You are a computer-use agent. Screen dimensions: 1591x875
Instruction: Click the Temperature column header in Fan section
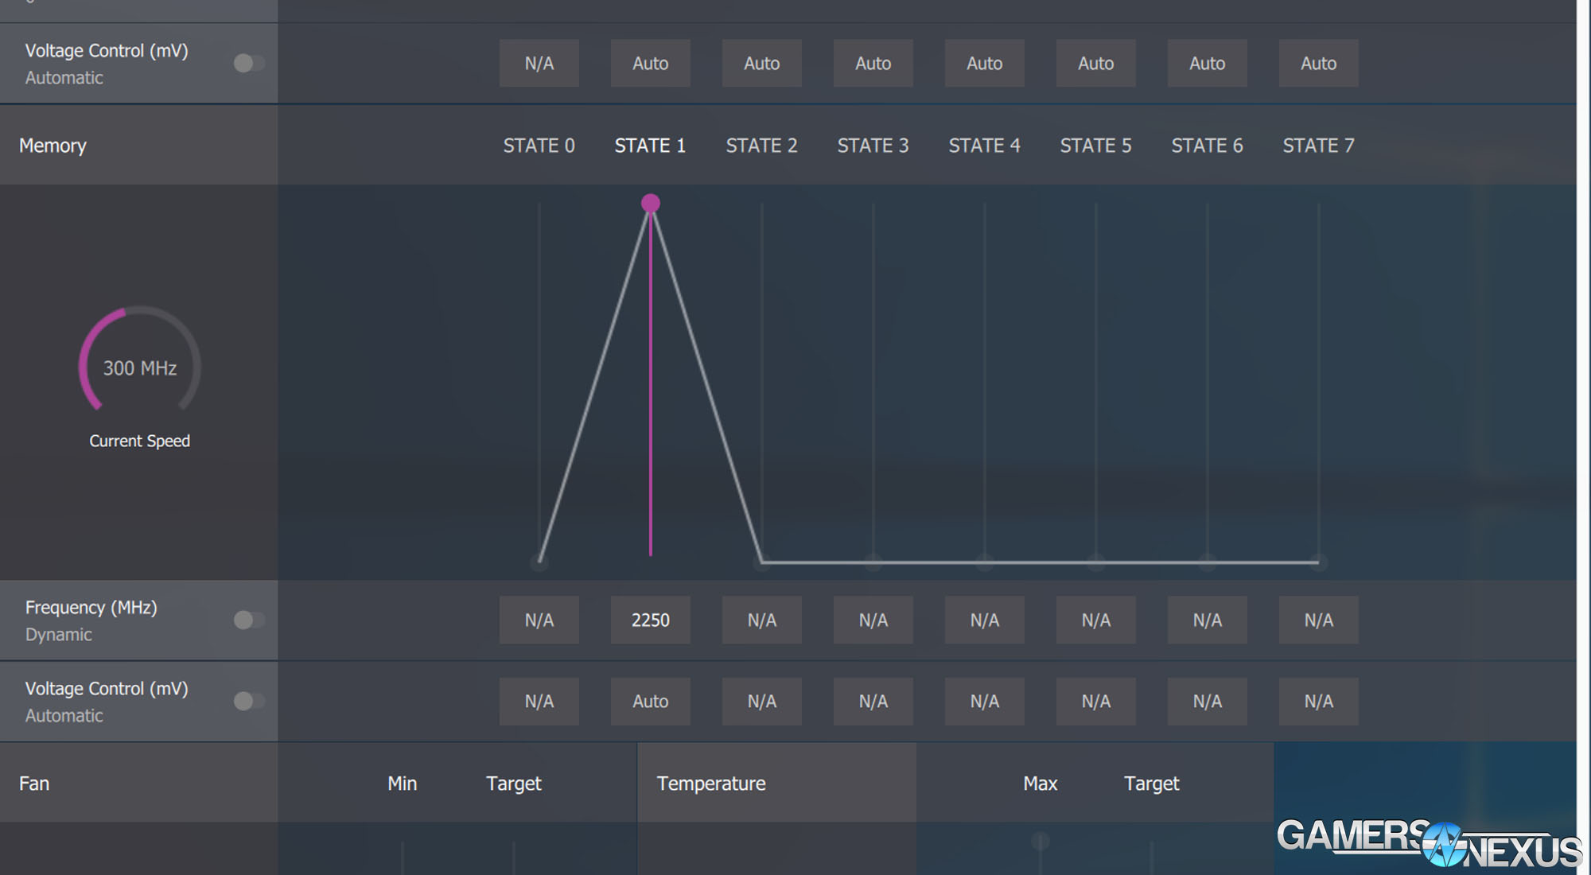click(x=710, y=783)
